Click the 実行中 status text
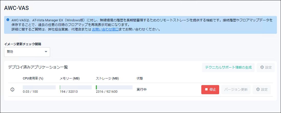 142,89
